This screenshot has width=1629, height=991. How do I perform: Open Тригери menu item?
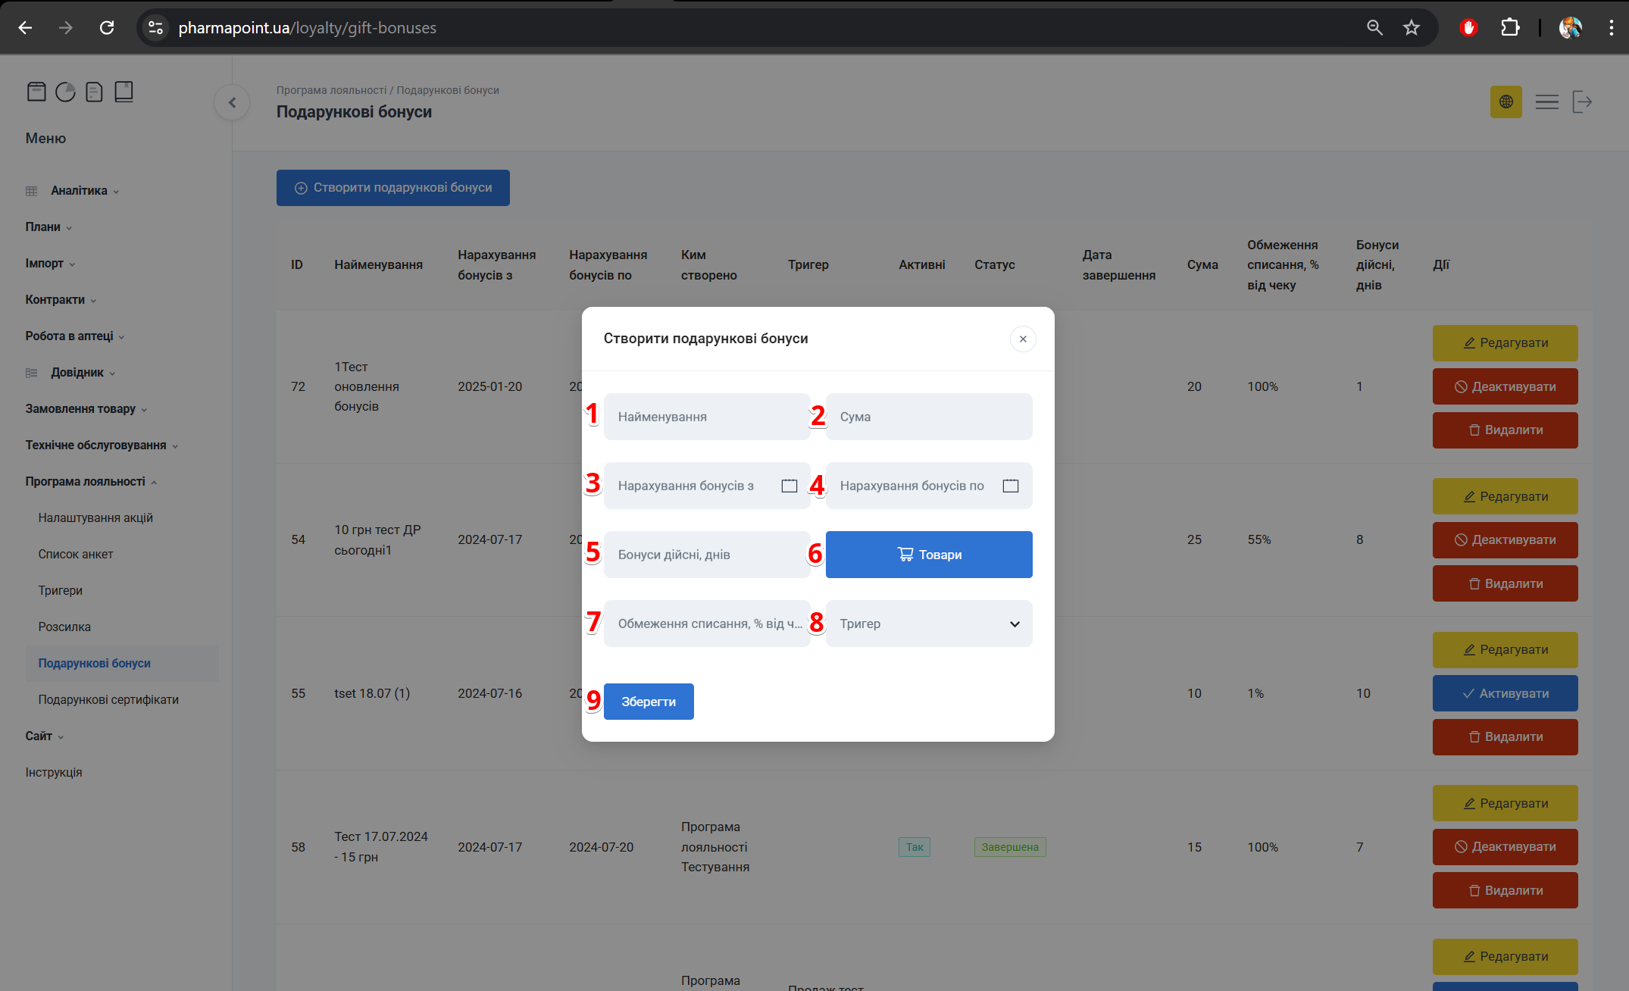pos(61,591)
